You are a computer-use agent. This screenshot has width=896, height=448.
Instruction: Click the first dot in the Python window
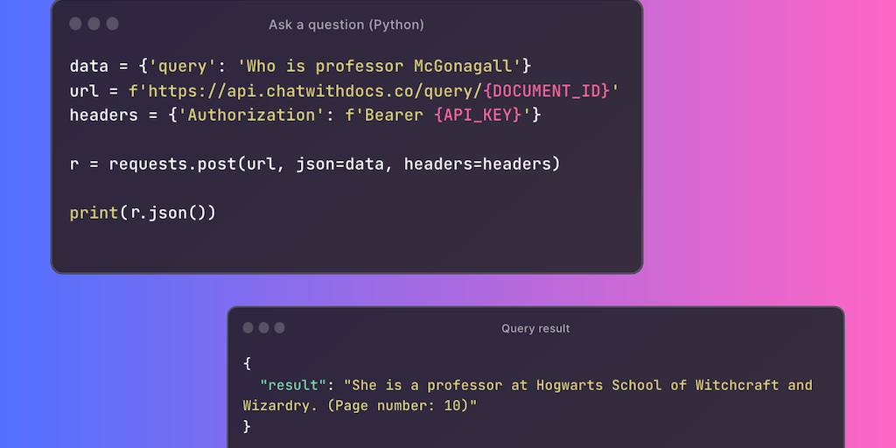tap(75, 24)
